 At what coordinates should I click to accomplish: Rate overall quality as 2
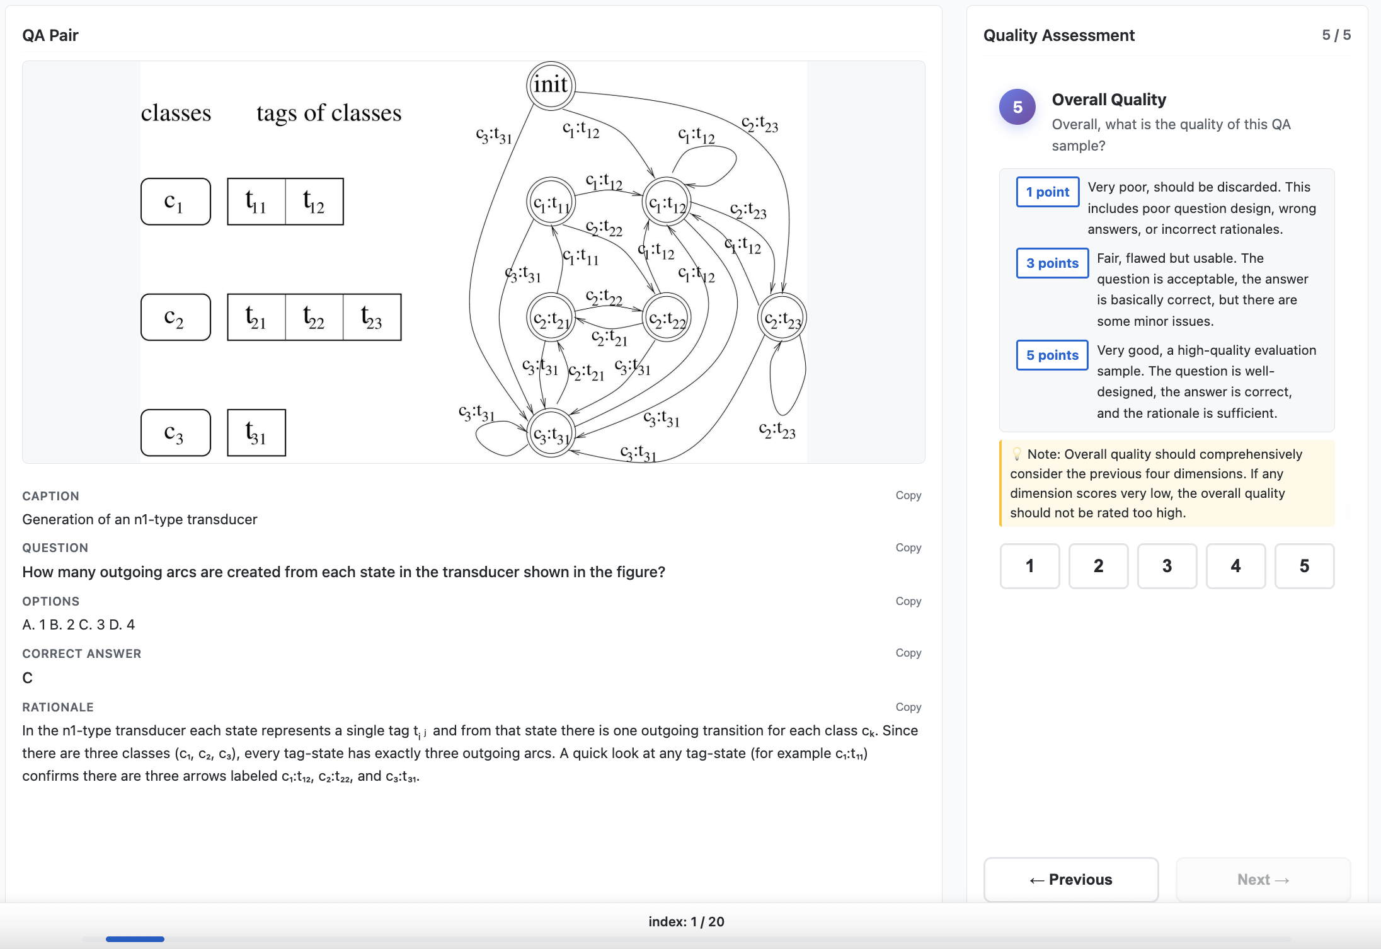[x=1098, y=566]
